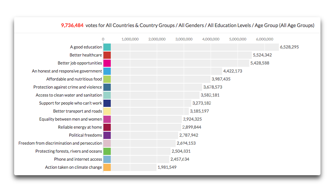Click the 'A good education' label

86,47
